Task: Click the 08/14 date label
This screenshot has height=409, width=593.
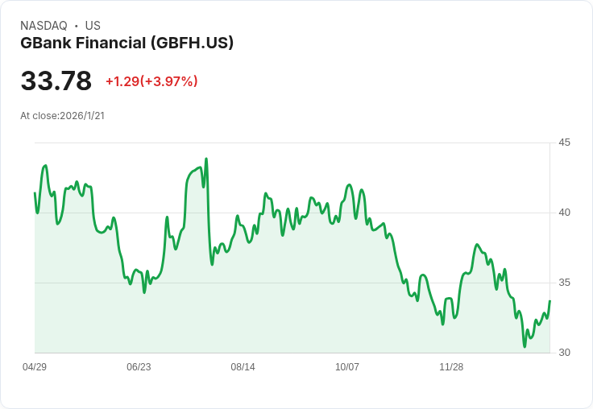Action: click(x=243, y=366)
